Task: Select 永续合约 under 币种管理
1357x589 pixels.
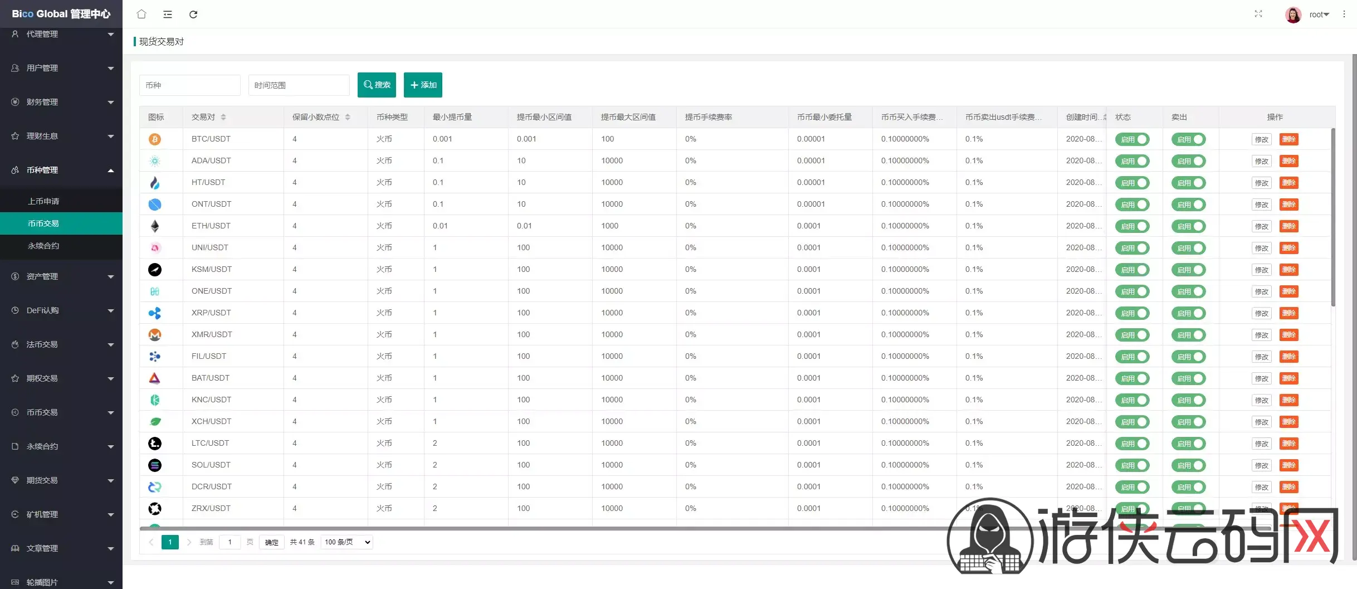Action: tap(43, 246)
